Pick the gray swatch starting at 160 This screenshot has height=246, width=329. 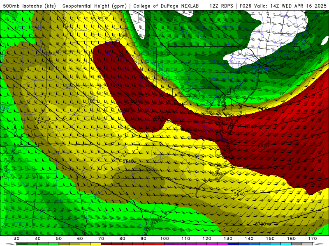pos(297,244)
